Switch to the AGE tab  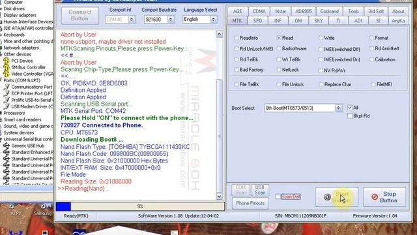(x=237, y=12)
